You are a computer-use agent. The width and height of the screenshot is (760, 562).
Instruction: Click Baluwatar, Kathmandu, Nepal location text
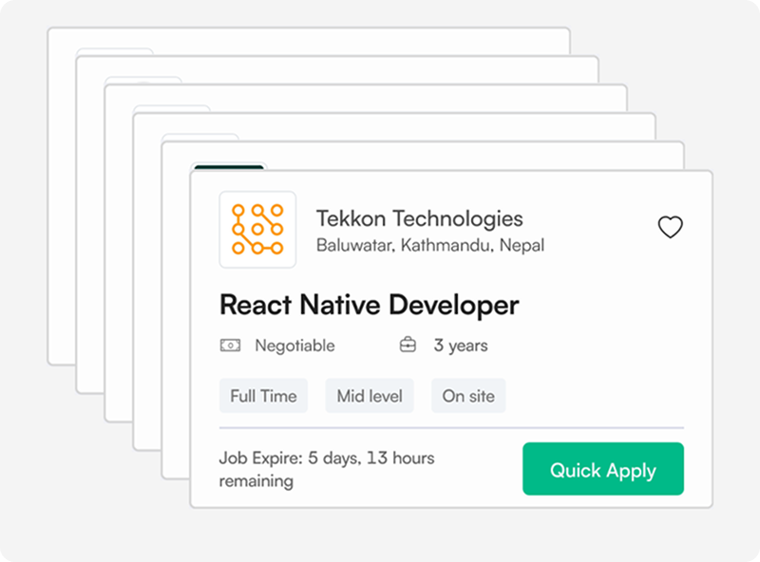pyautogui.click(x=430, y=246)
